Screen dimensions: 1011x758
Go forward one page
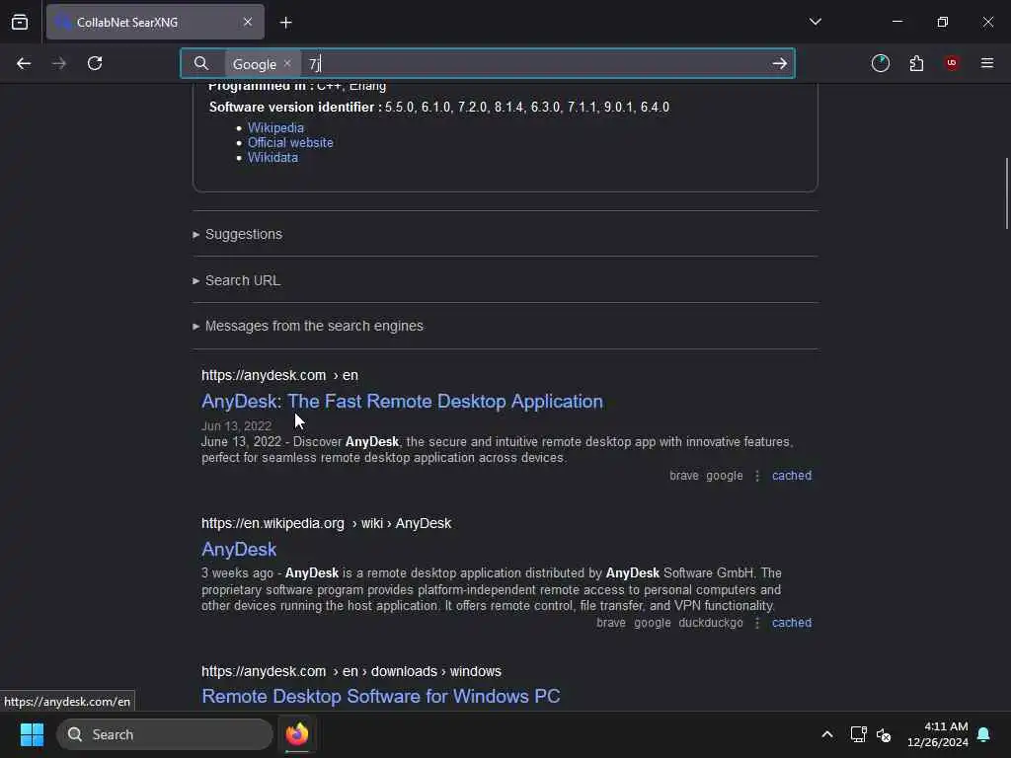click(x=58, y=63)
